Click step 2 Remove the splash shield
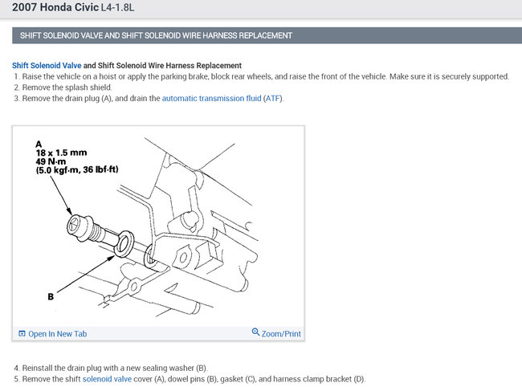The height and width of the screenshot is (387, 522). tap(63, 88)
